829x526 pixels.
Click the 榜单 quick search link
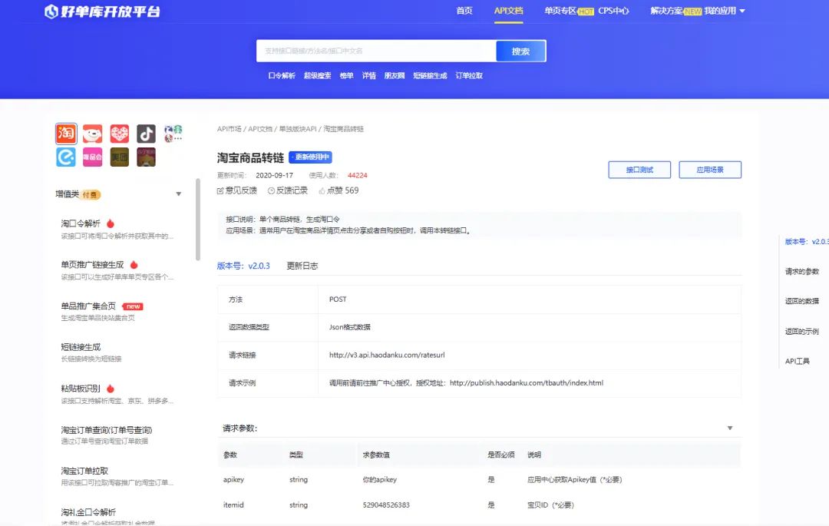(x=346, y=75)
